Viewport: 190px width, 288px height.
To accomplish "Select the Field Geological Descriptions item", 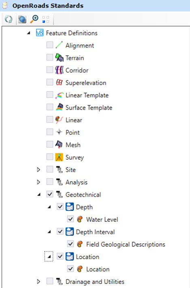I will [x=126, y=244].
